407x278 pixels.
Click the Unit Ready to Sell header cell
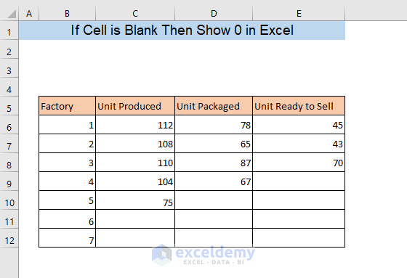(299, 106)
